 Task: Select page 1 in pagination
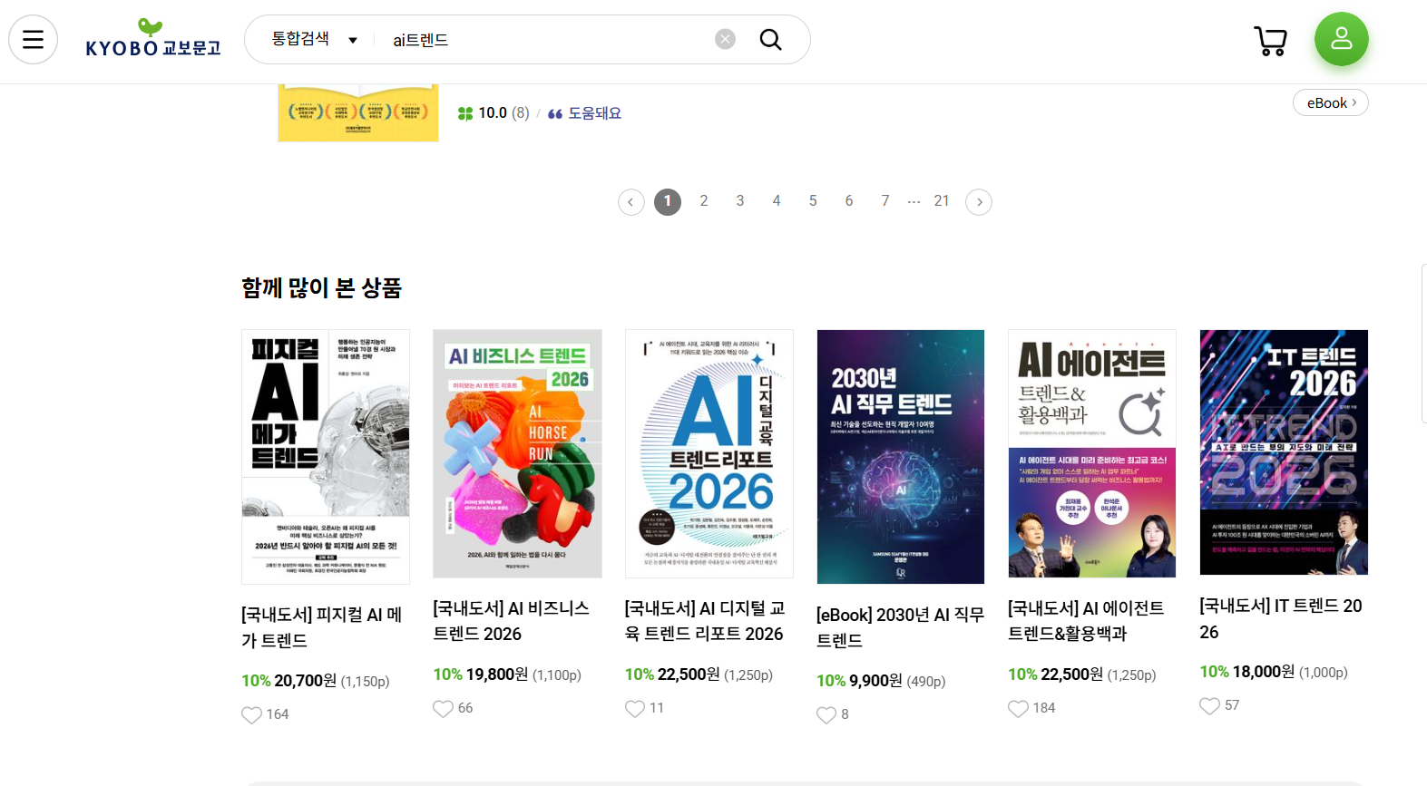(668, 201)
